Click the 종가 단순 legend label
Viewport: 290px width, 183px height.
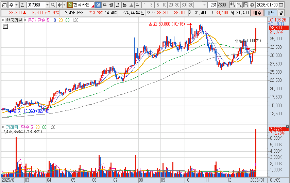(37, 20)
